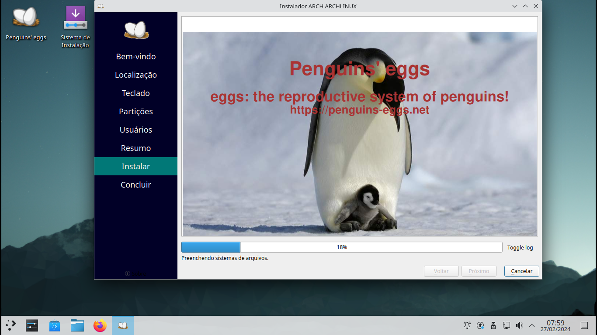Screen dimensions: 597x335
Task: Launch Discover software center from taskbar
Action: pos(55,325)
